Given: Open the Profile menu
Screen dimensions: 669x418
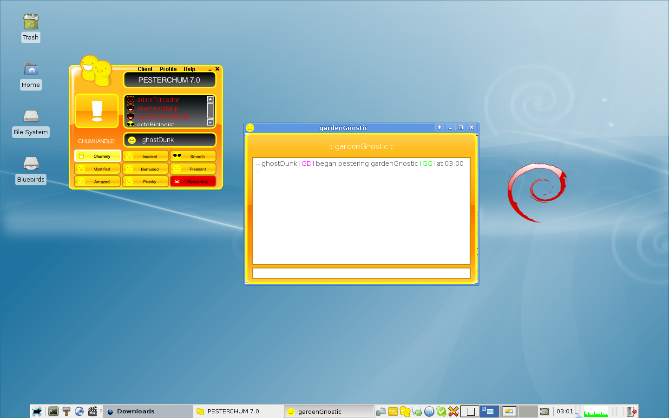Looking at the screenshot, I should click(168, 69).
